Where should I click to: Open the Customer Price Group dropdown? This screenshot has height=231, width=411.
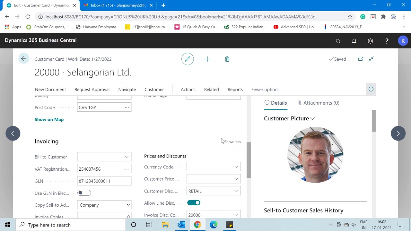click(x=236, y=179)
